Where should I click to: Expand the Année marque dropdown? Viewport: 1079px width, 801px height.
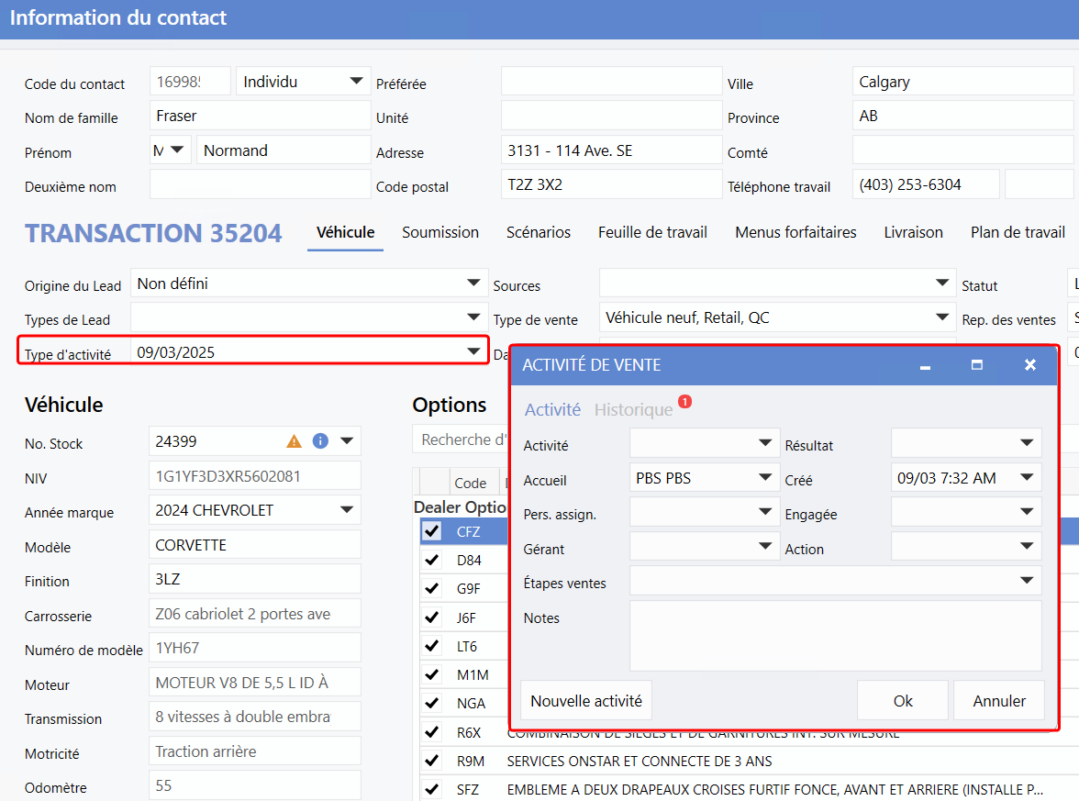pyautogui.click(x=347, y=510)
